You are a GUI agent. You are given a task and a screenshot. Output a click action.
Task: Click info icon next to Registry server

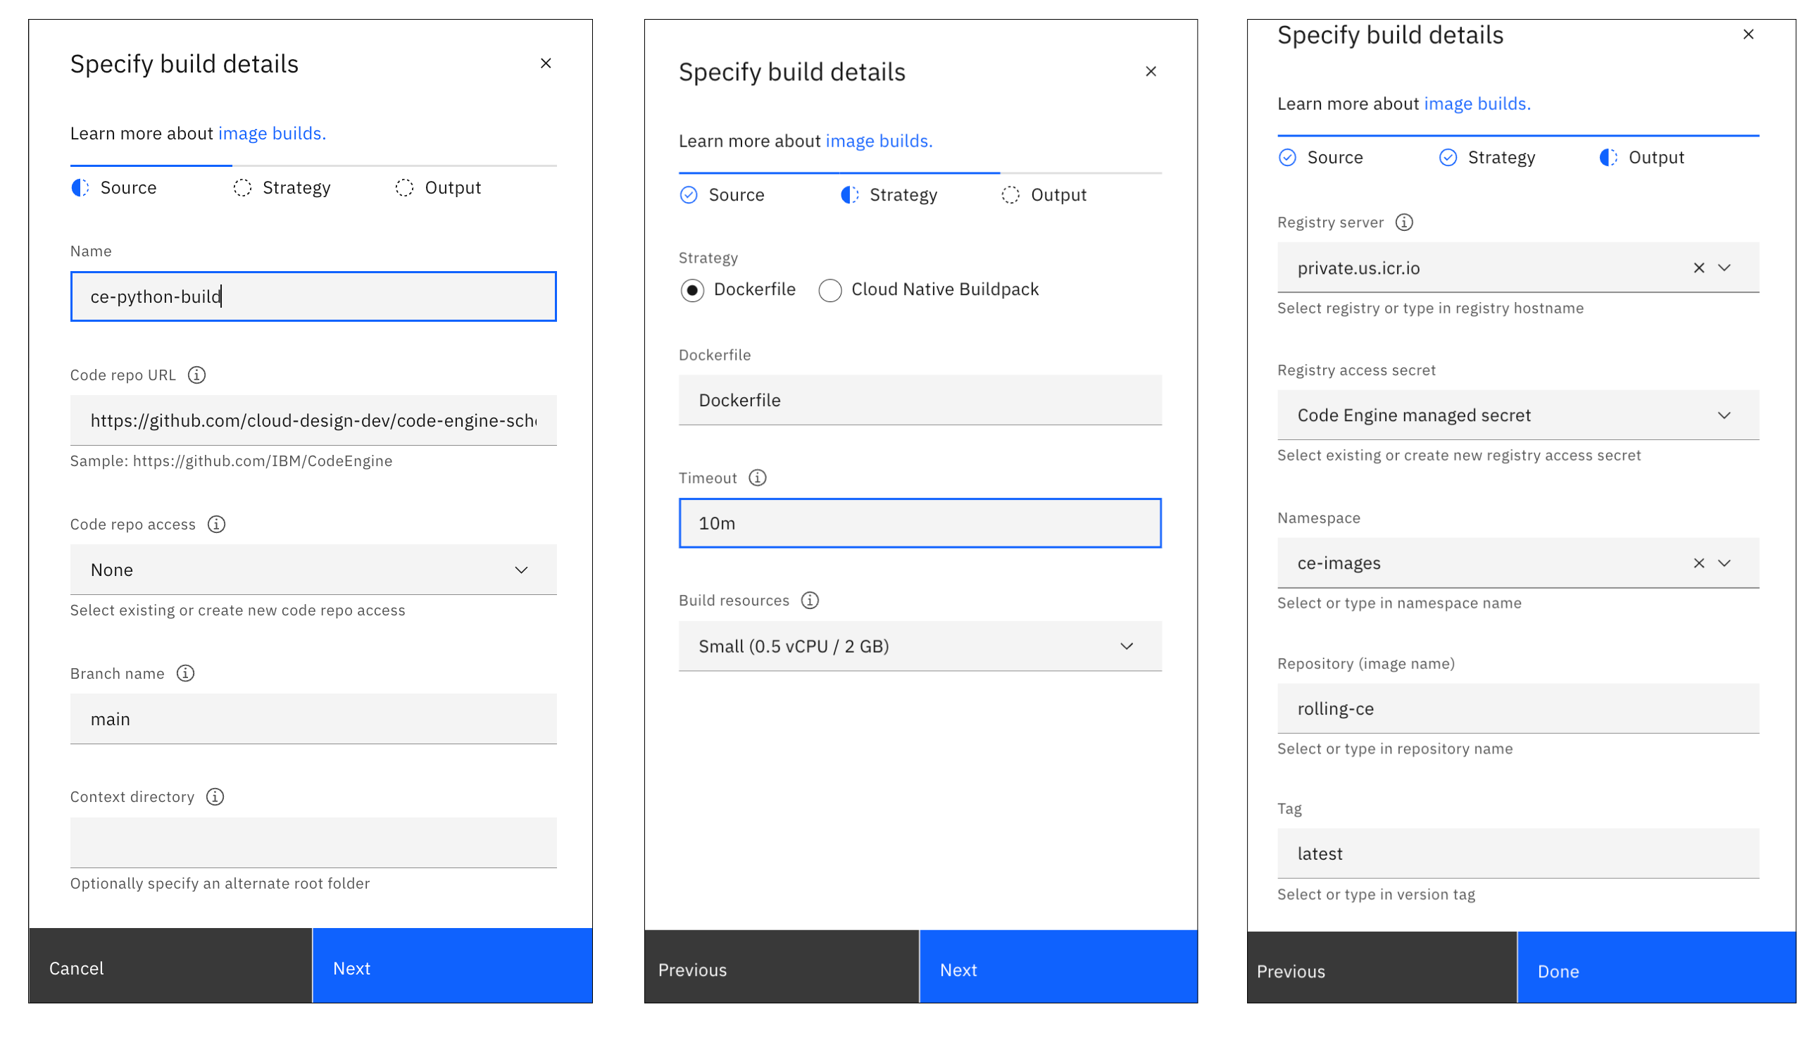[1404, 222]
